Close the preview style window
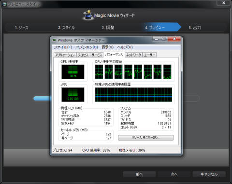 (x=224, y=3)
